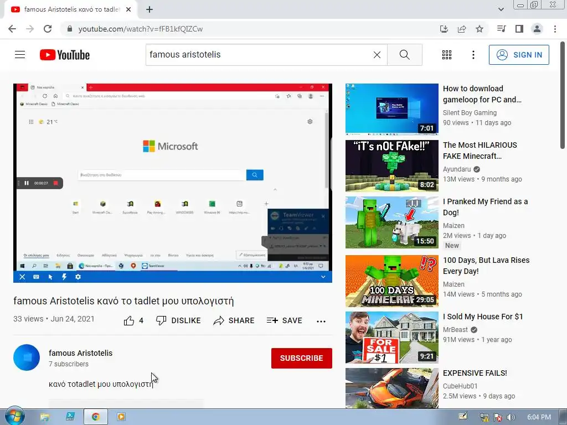Open the famous Aristotelis channel avatar
567x425 pixels.
pyautogui.click(x=27, y=357)
